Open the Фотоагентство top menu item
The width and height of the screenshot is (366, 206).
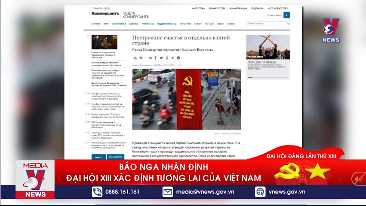tap(278, 9)
